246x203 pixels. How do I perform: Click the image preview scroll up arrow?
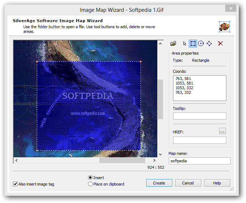(x=160, y=44)
